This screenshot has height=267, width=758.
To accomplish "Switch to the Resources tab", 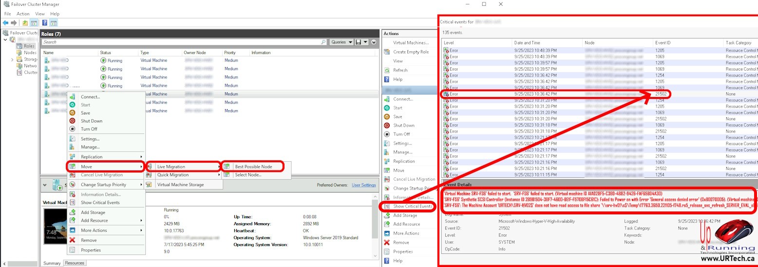I will click(x=75, y=263).
